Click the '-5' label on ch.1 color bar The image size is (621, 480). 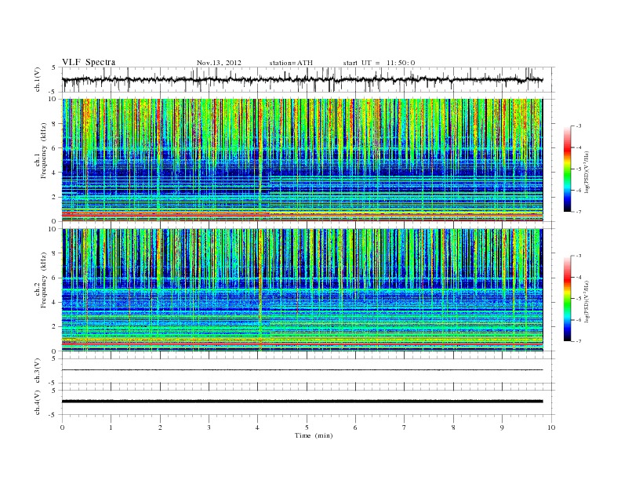point(579,169)
